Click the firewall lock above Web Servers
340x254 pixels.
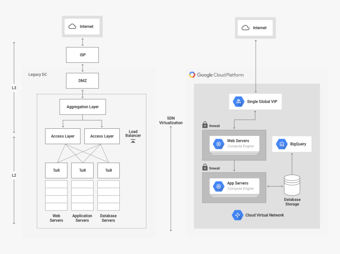pos(205,125)
